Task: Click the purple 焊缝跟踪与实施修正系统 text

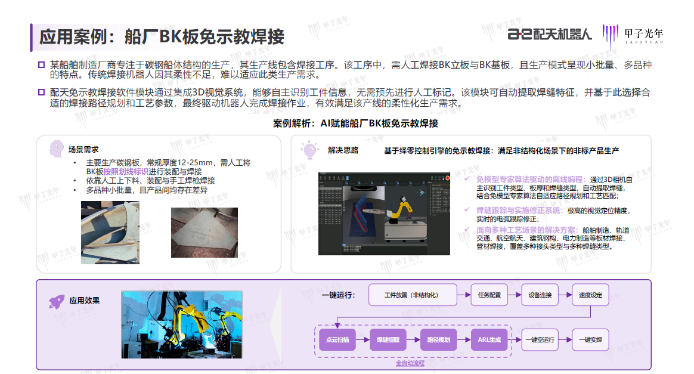Action: [x=518, y=211]
